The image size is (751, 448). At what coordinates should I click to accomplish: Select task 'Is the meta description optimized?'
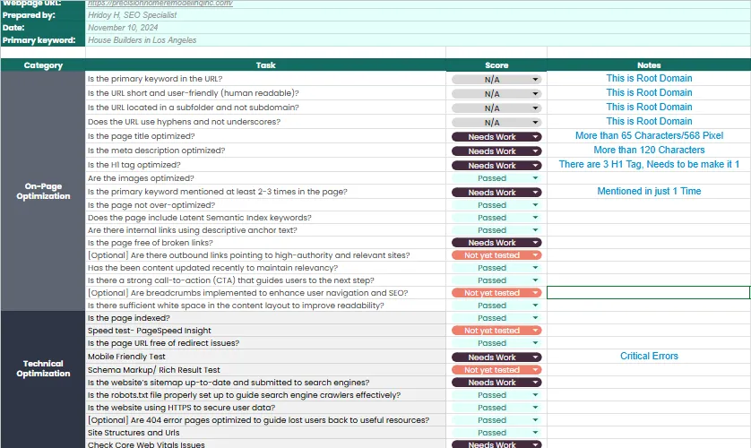(266, 151)
